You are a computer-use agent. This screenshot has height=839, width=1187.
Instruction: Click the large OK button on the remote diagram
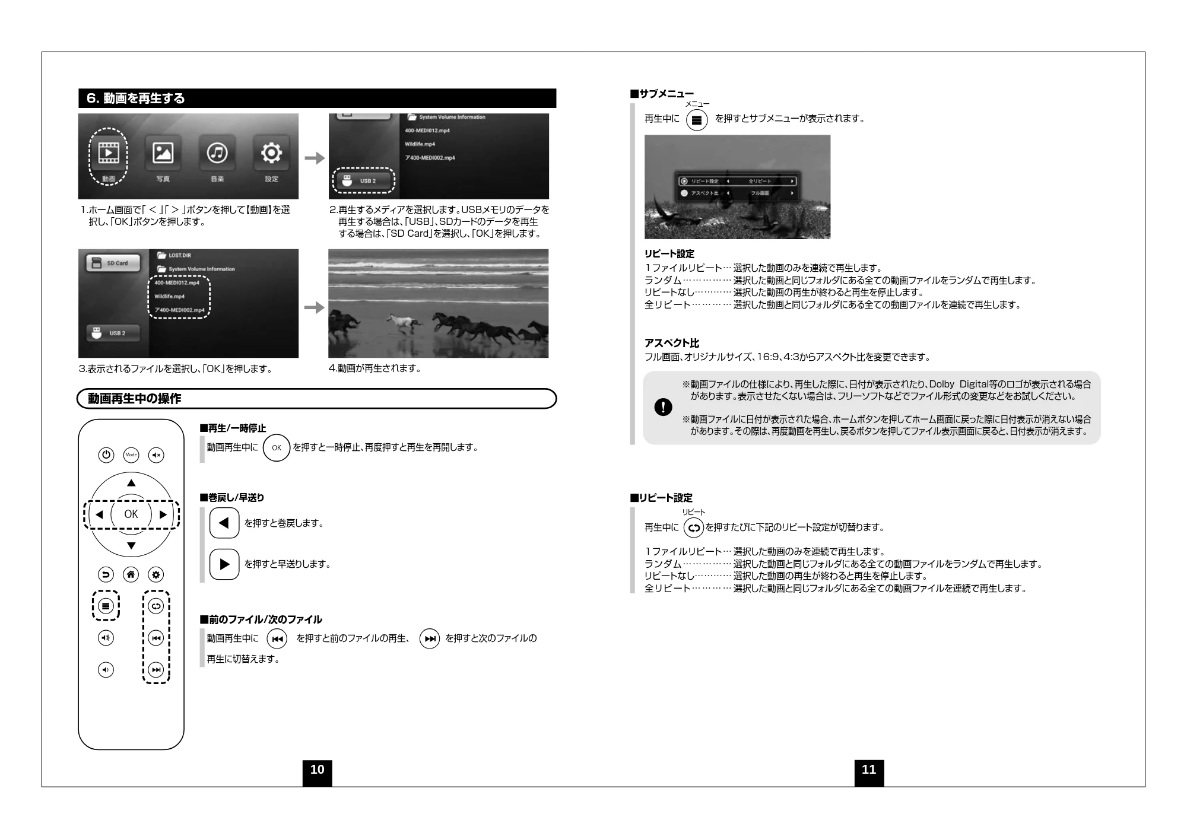click(131, 514)
